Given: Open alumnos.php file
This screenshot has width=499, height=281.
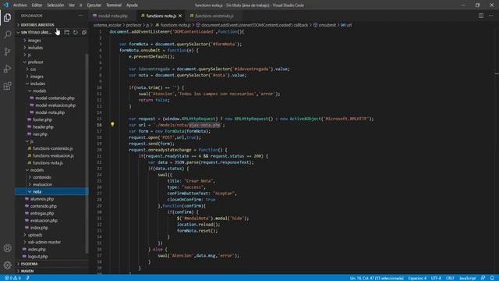Looking at the screenshot, I should [x=42, y=199].
